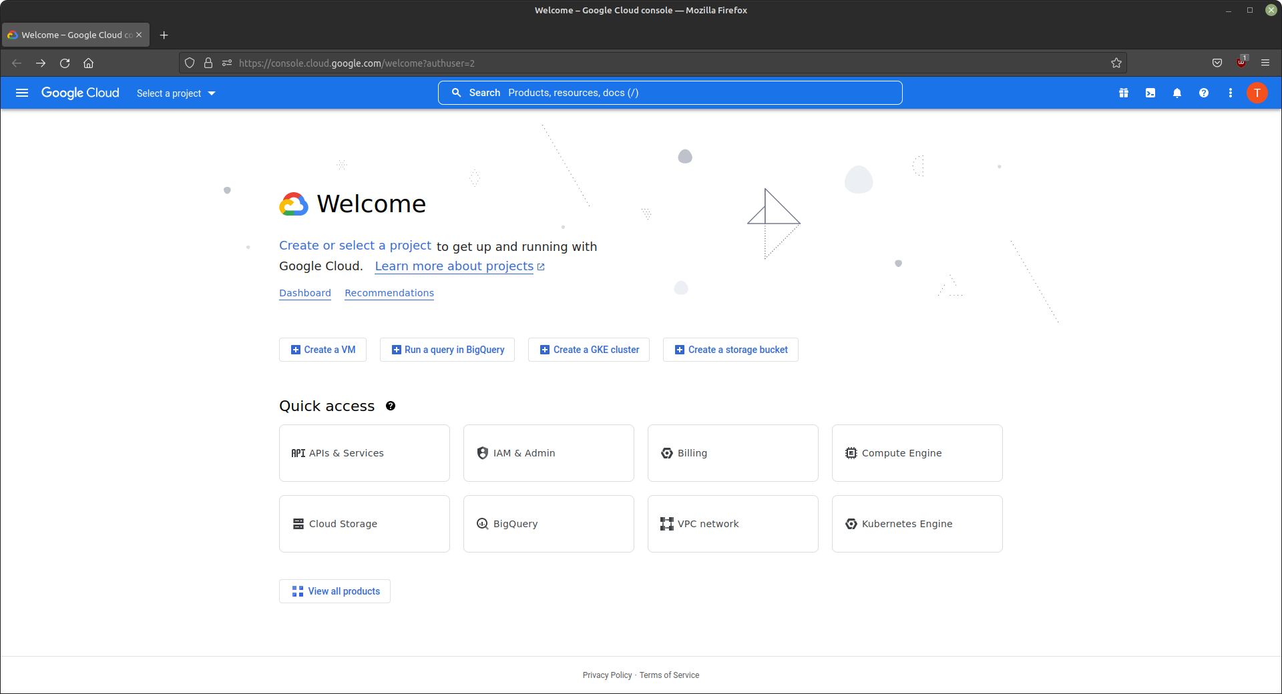Focus the products and resources search field
The height and width of the screenshot is (694, 1282).
click(x=670, y=93)
